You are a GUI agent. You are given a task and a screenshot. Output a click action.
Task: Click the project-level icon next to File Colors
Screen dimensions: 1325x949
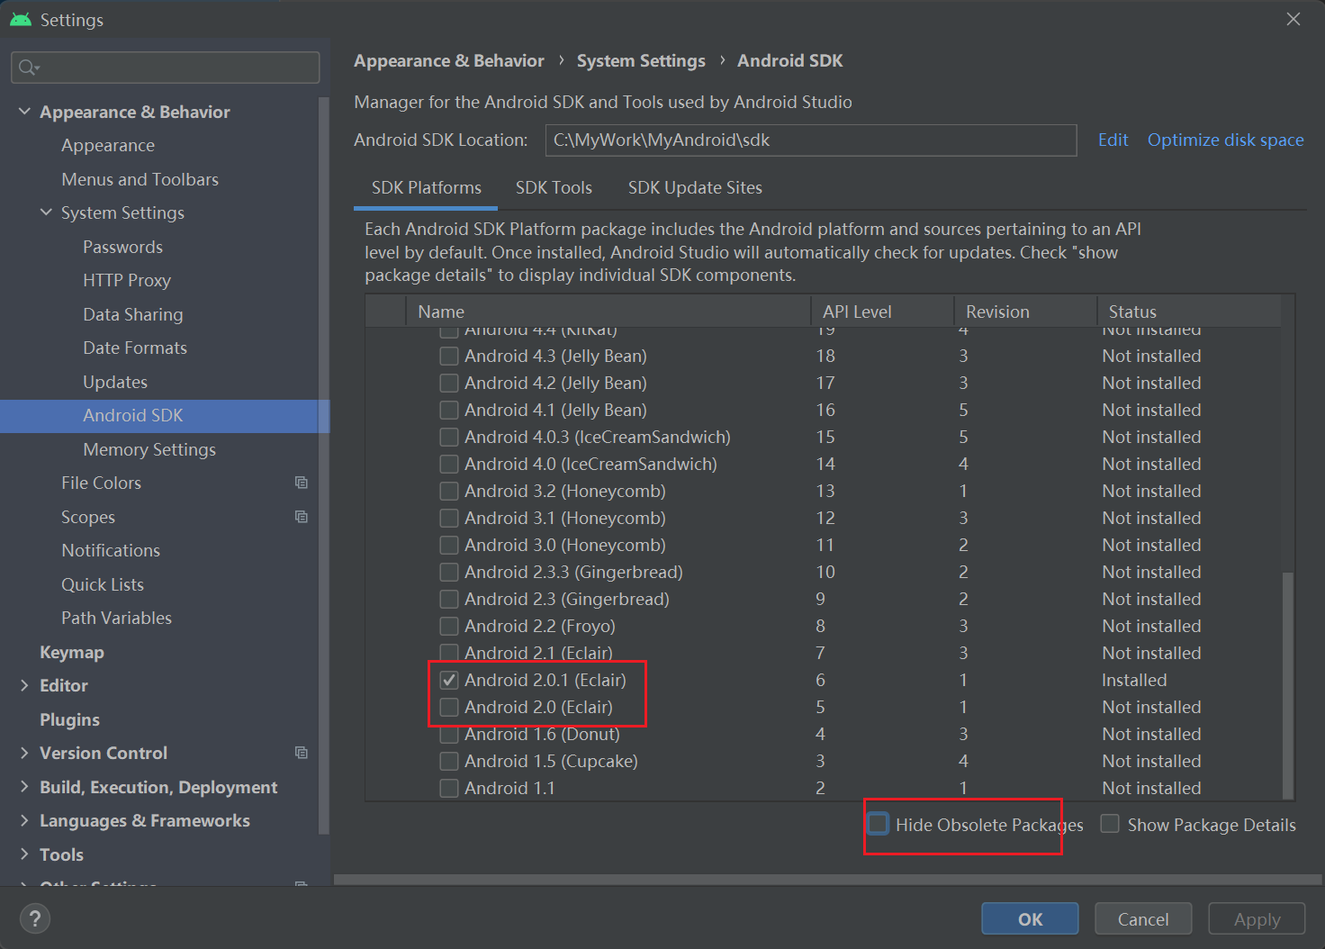(x=301, y=483)
